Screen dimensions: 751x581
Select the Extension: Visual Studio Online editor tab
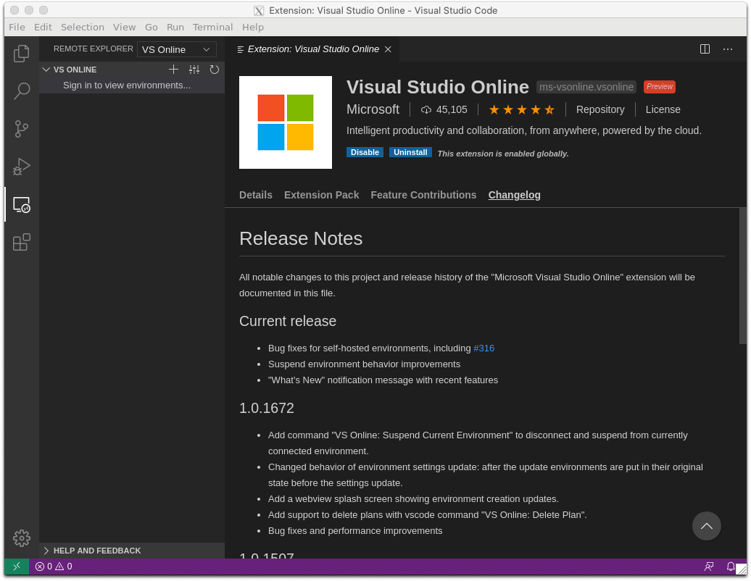[x=313, y=49]
